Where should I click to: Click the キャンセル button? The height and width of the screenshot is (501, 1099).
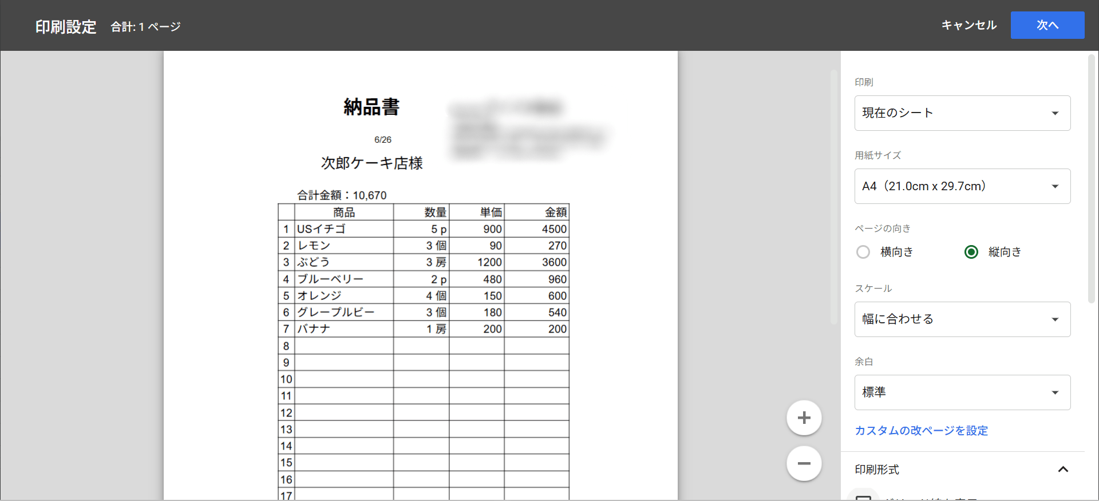[969, 25]
